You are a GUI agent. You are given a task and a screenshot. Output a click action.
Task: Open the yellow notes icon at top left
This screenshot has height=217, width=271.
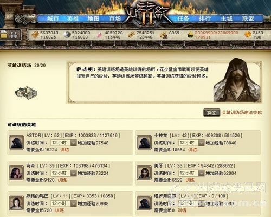point(4,34)
